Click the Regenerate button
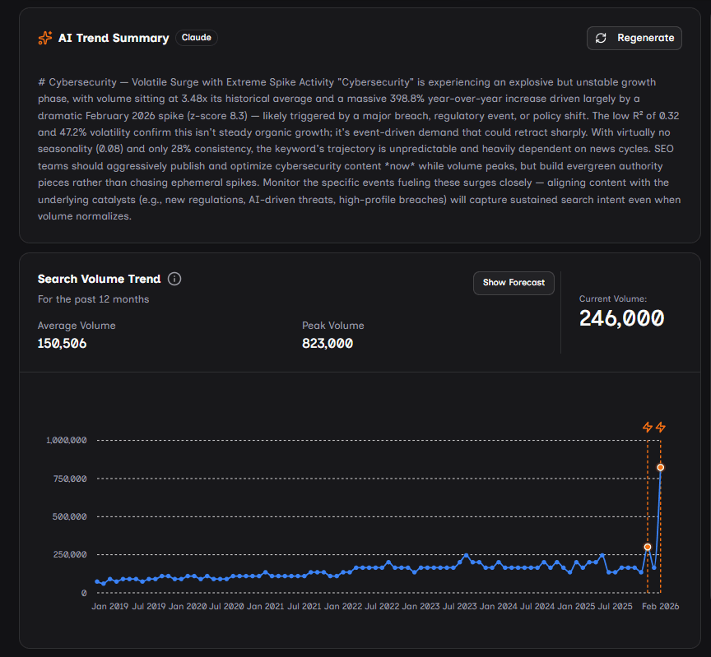Viewport: 711px width, 657px height. click(634, 38)
